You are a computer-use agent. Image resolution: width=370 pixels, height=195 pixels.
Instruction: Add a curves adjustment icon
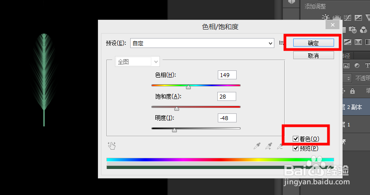348,17
